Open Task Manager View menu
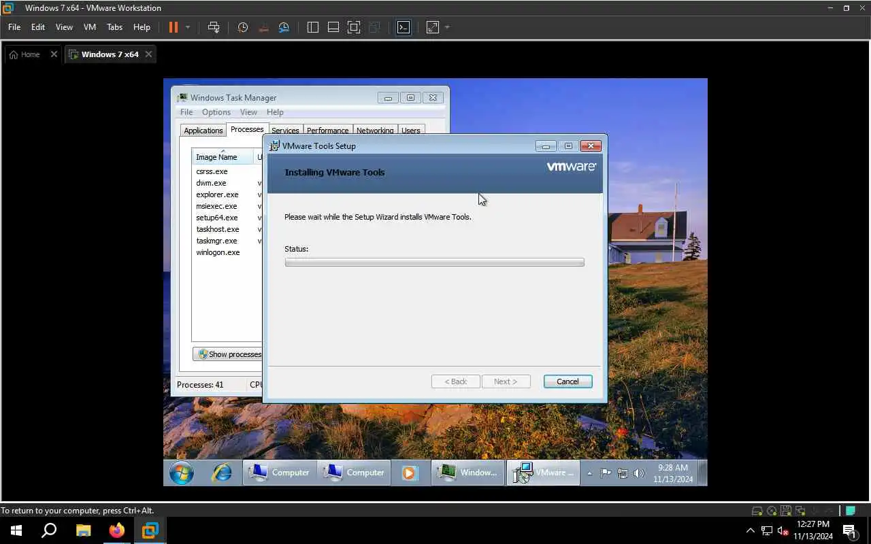 [248, 112]
